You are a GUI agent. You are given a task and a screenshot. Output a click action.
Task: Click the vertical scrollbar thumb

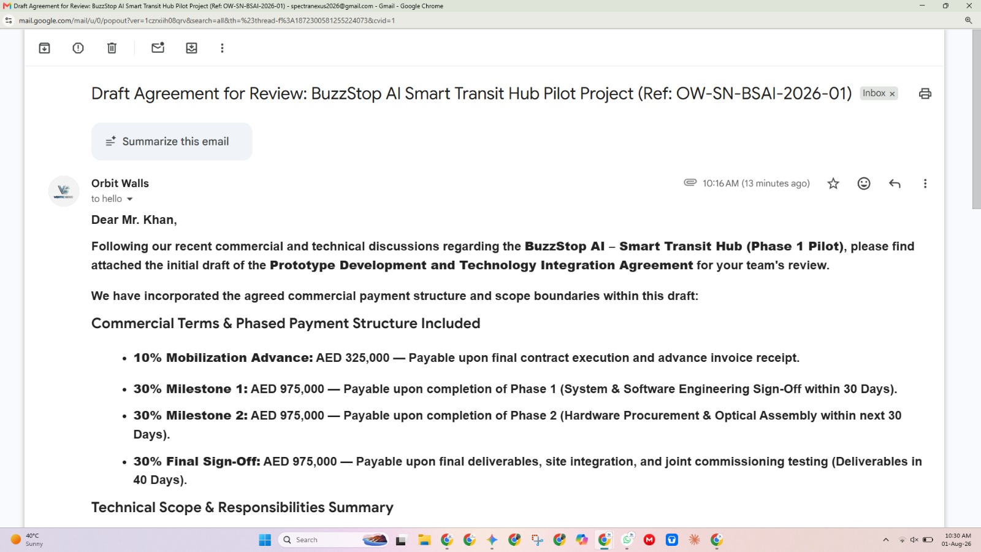976,120
